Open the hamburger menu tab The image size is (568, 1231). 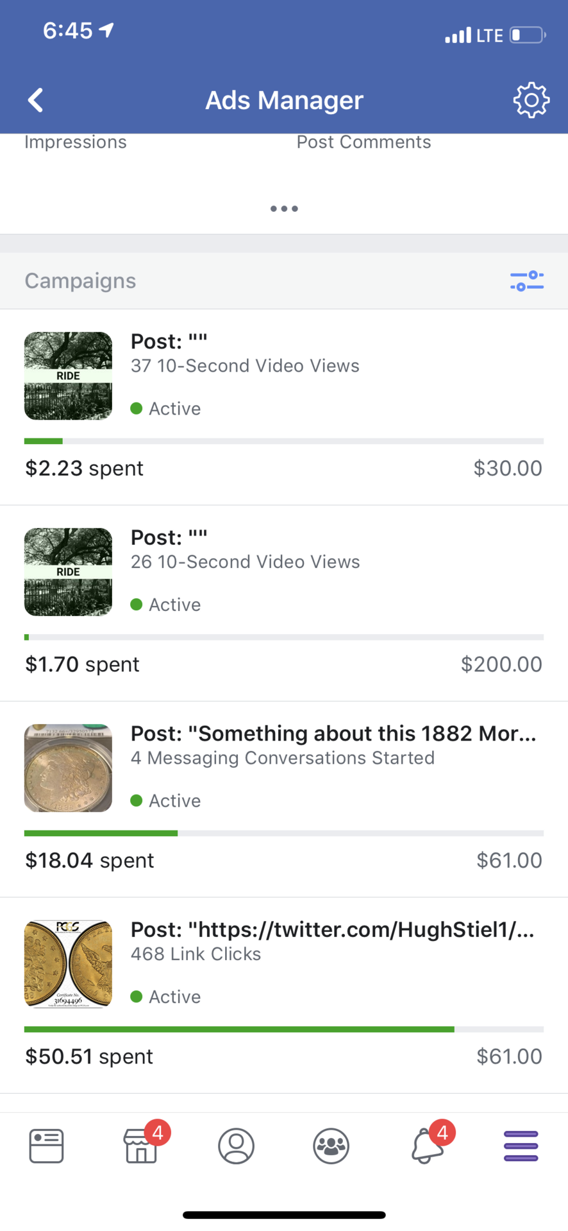[x=521, y=1146]
